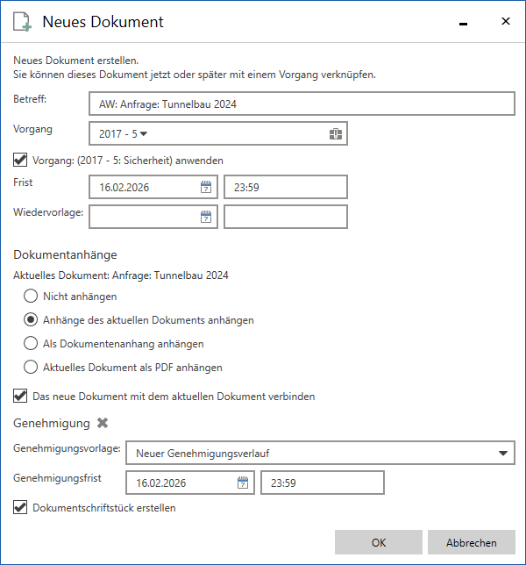Viewport: 526px width, 565px height.
Task: Minimize the Neues Dokument dialog
Action: pyautogui.click(x=464, y=24)
